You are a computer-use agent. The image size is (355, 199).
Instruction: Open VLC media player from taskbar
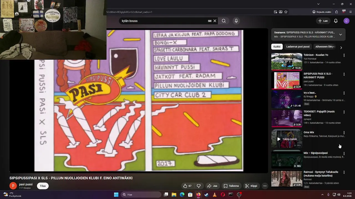(214, 195)
